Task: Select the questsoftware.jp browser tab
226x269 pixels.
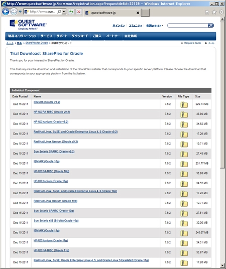Action: [111, 13]
